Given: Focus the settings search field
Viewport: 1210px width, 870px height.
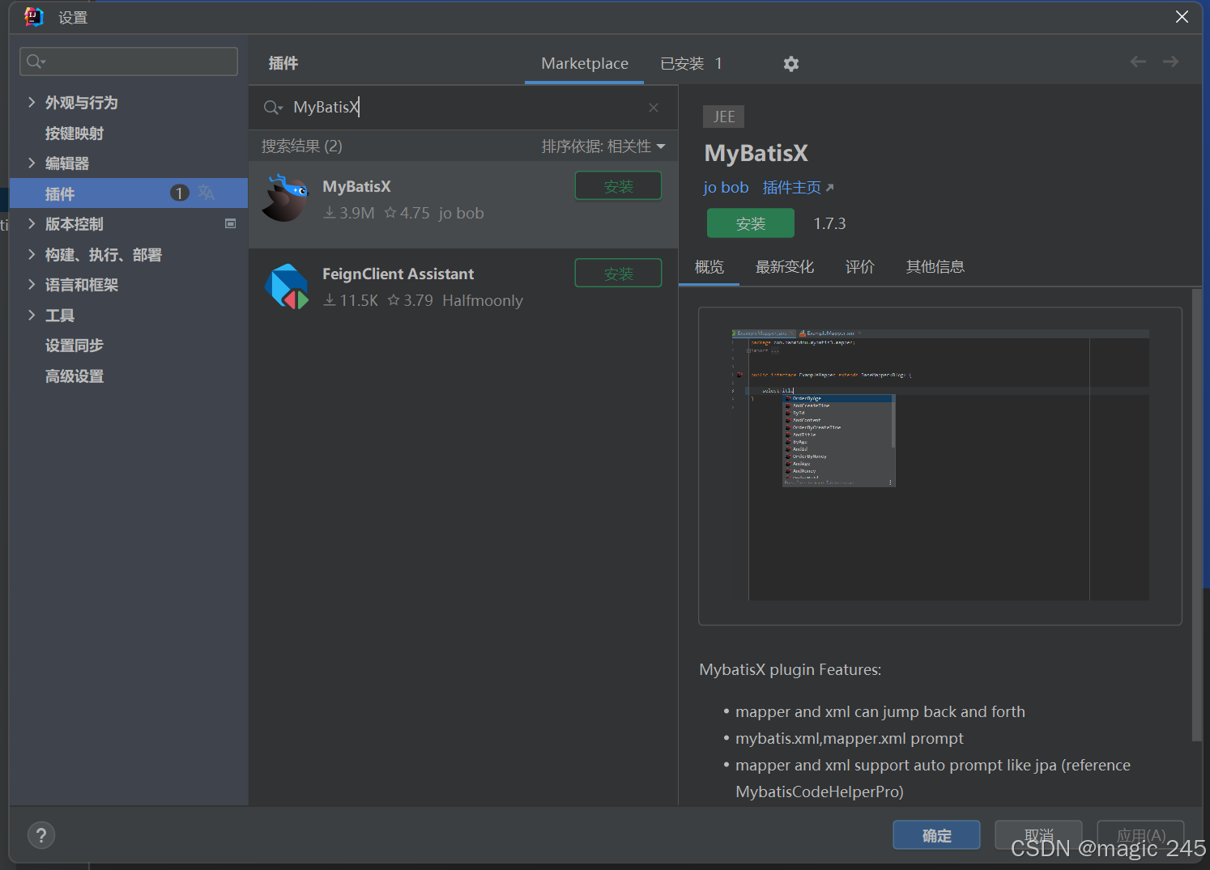Looking at the screenshot, I should 129,62.
